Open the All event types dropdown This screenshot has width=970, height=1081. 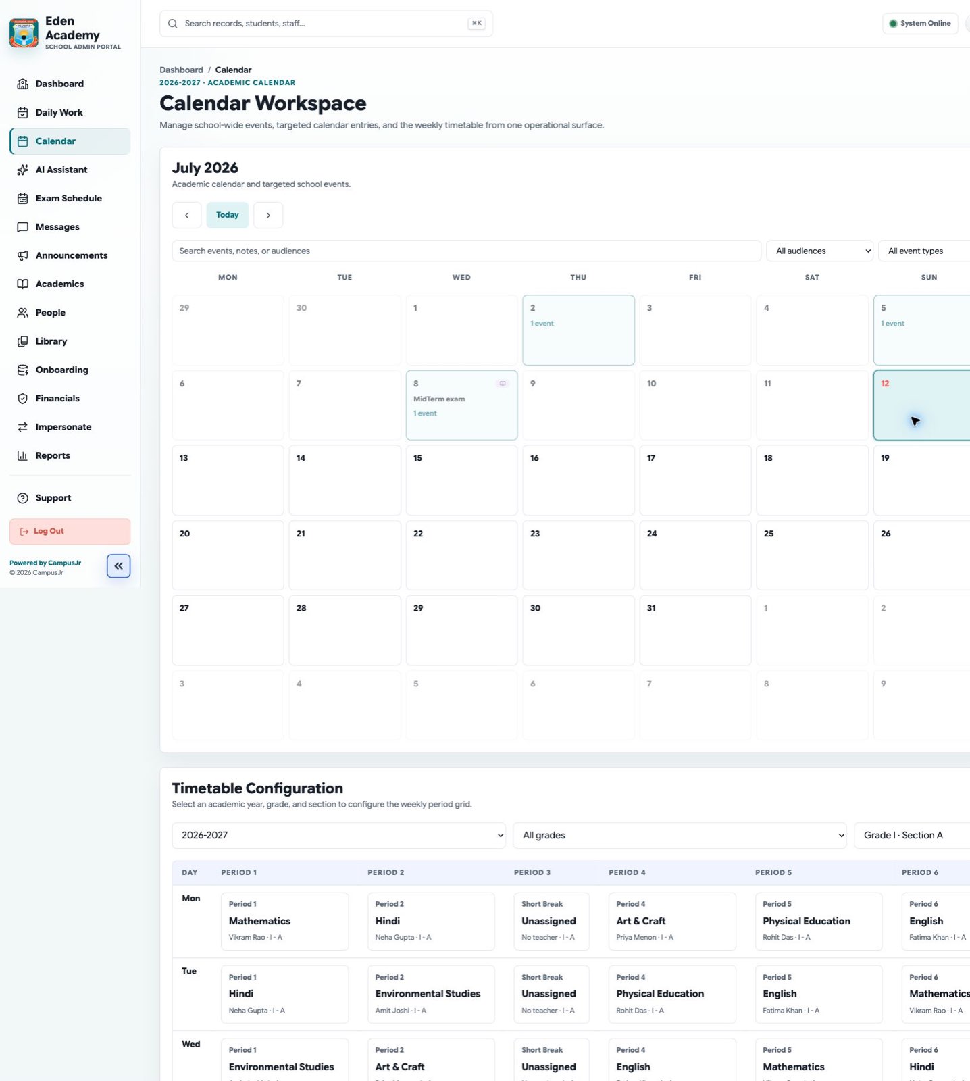coord(925,251)
